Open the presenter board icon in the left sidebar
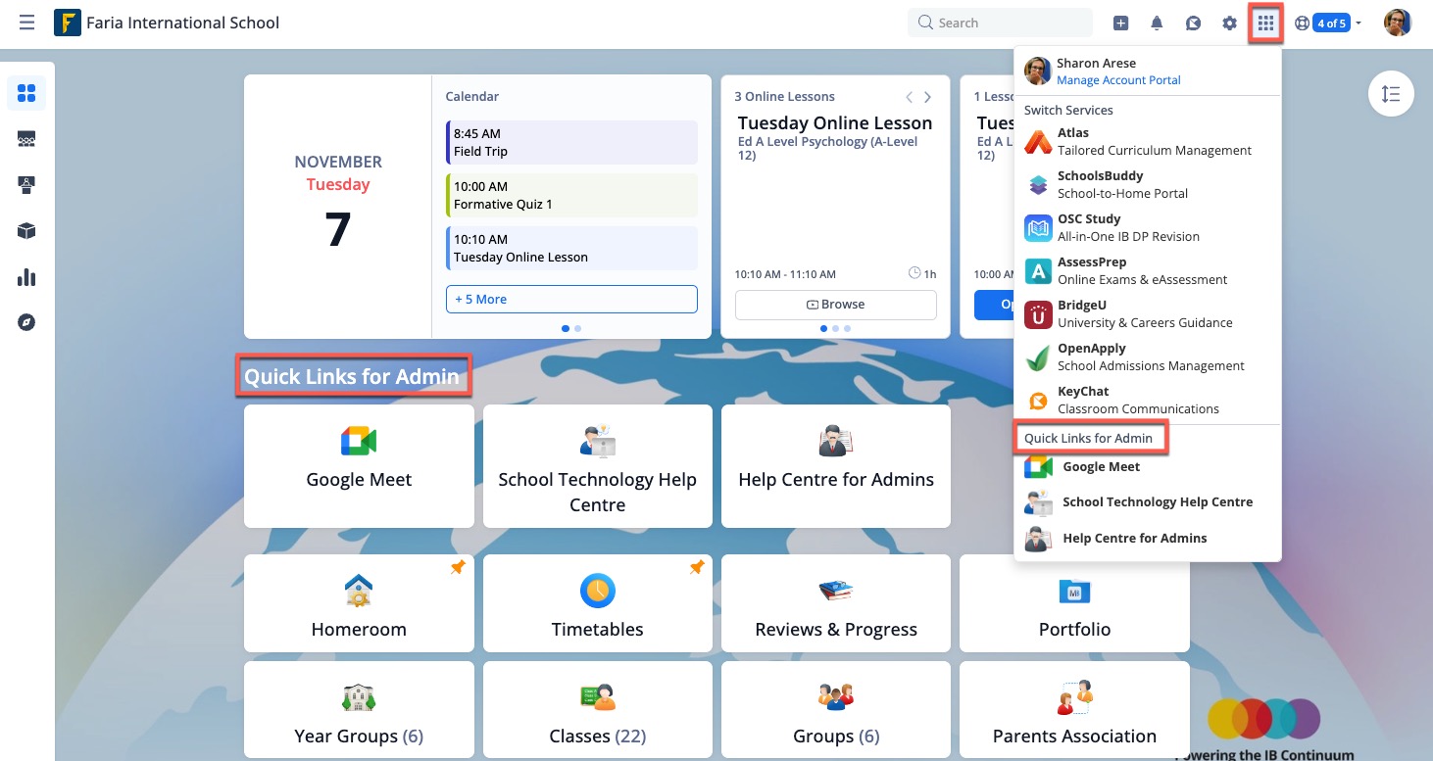 pos(26,185)
